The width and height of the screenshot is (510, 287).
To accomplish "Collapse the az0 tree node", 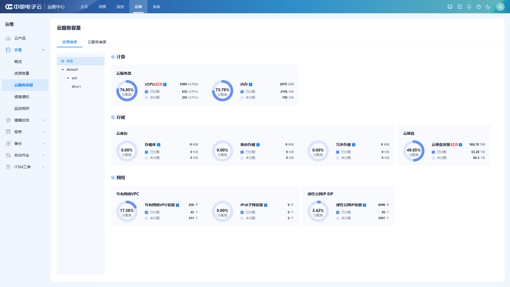I will [x=68, y=78].
